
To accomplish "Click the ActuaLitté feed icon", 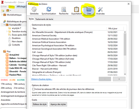I will point(7,55).
